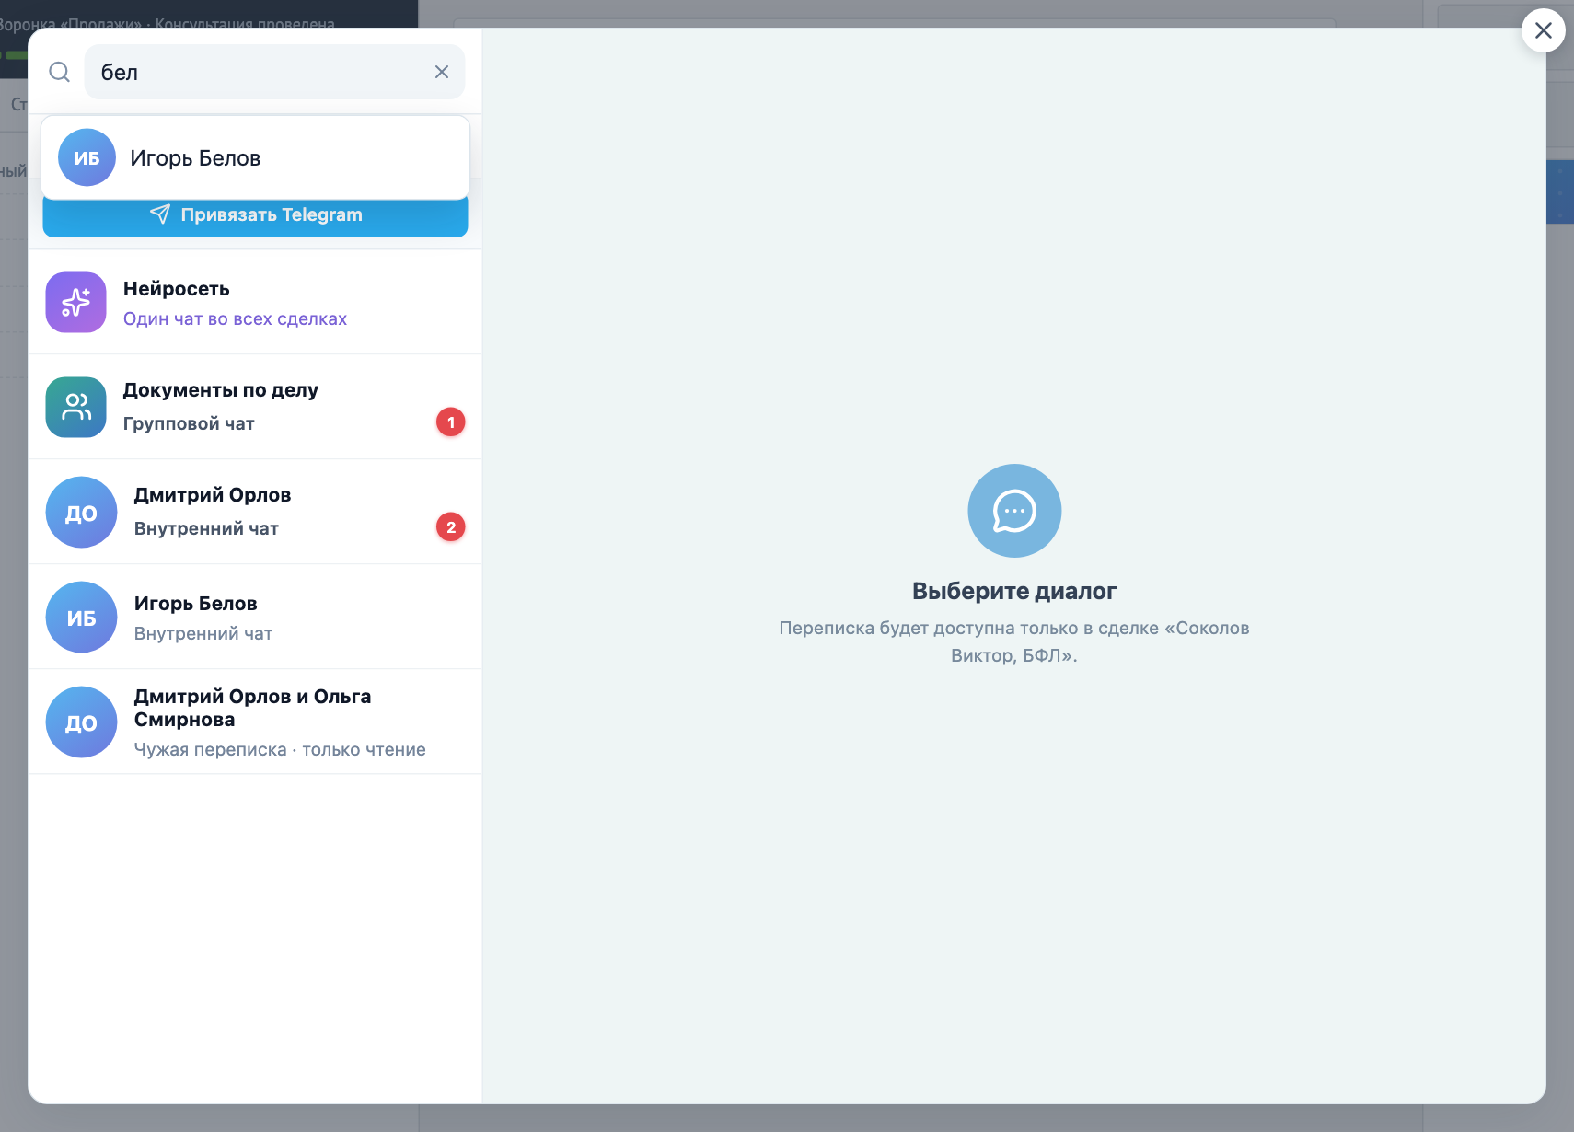Click 'Один чат во всех сделках' subtitle

(235, 318)
